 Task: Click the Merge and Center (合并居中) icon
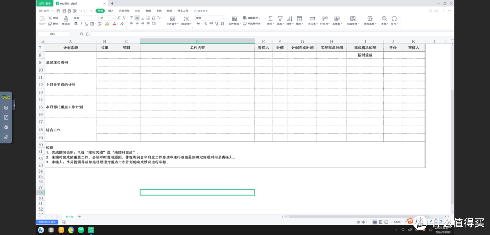172,19
